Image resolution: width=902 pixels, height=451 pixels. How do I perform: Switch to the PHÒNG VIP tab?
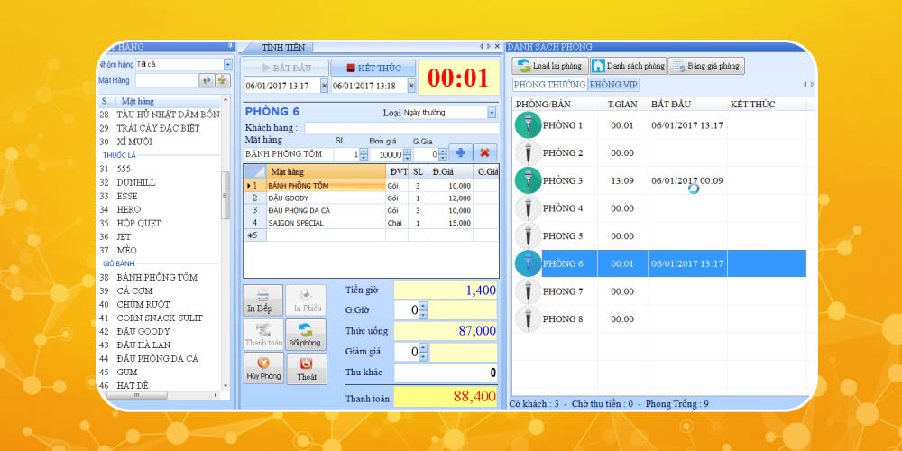point(613,85)
